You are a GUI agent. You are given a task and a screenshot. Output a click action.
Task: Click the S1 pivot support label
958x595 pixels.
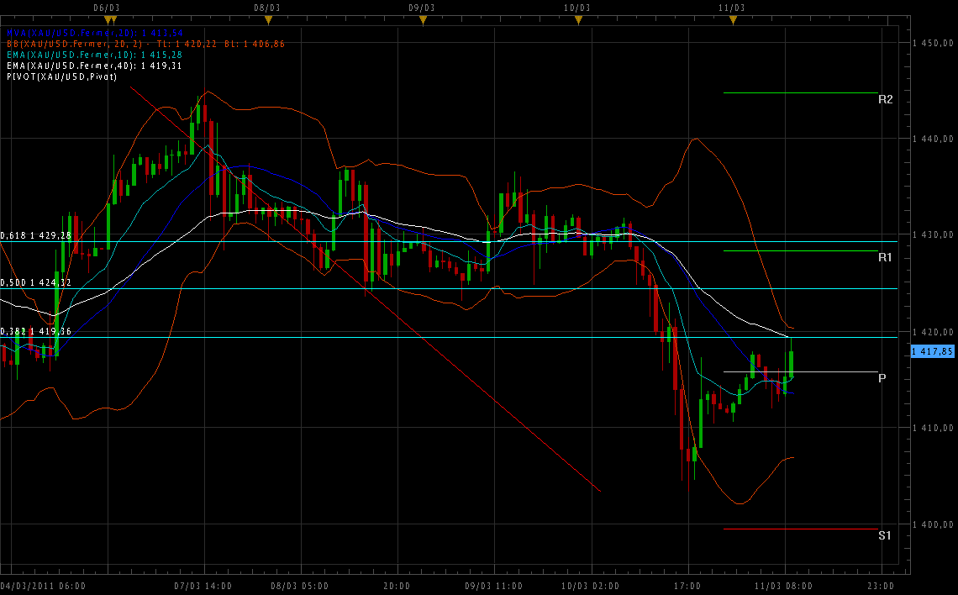885,535
